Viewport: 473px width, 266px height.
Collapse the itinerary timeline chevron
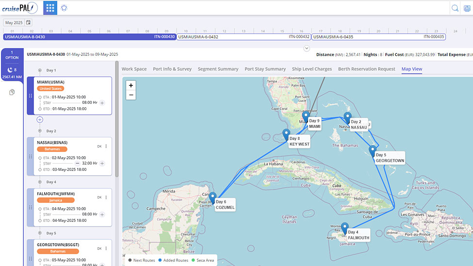[x=307, y=48]
